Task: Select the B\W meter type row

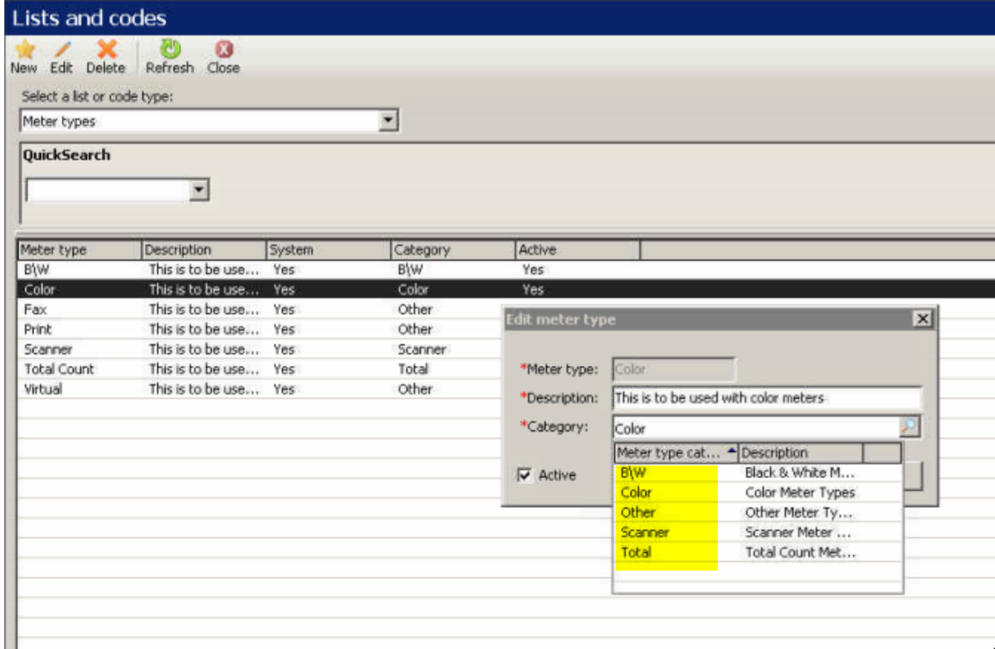Action: point(506,270)
